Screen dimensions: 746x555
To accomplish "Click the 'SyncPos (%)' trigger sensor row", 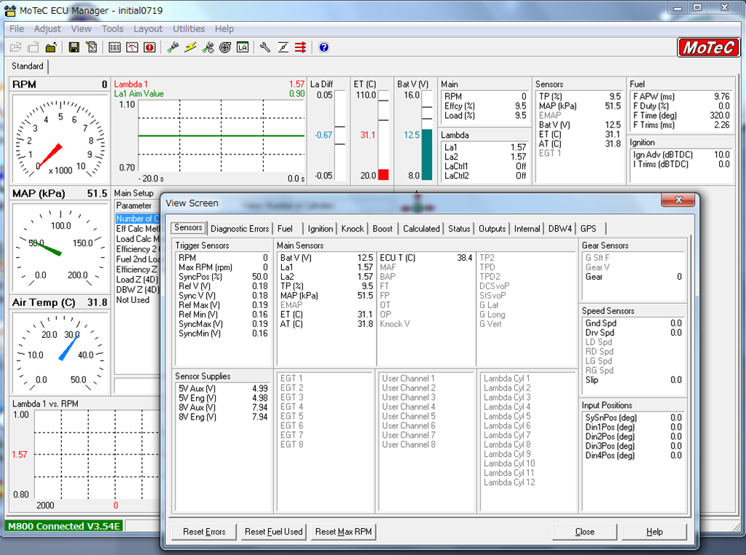I will [x=223, y=277].
